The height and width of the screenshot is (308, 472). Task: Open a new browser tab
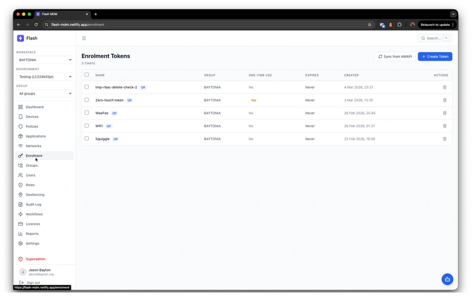tap(96, 14)
